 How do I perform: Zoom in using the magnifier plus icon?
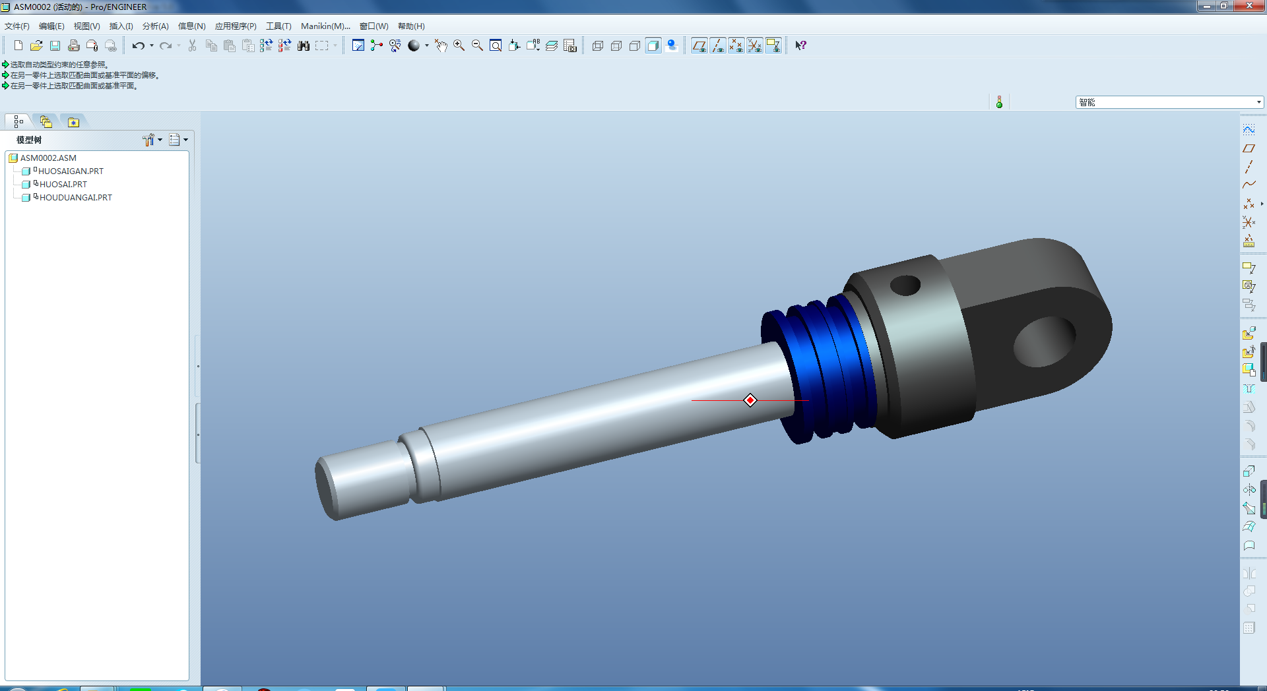click(459, 45)
